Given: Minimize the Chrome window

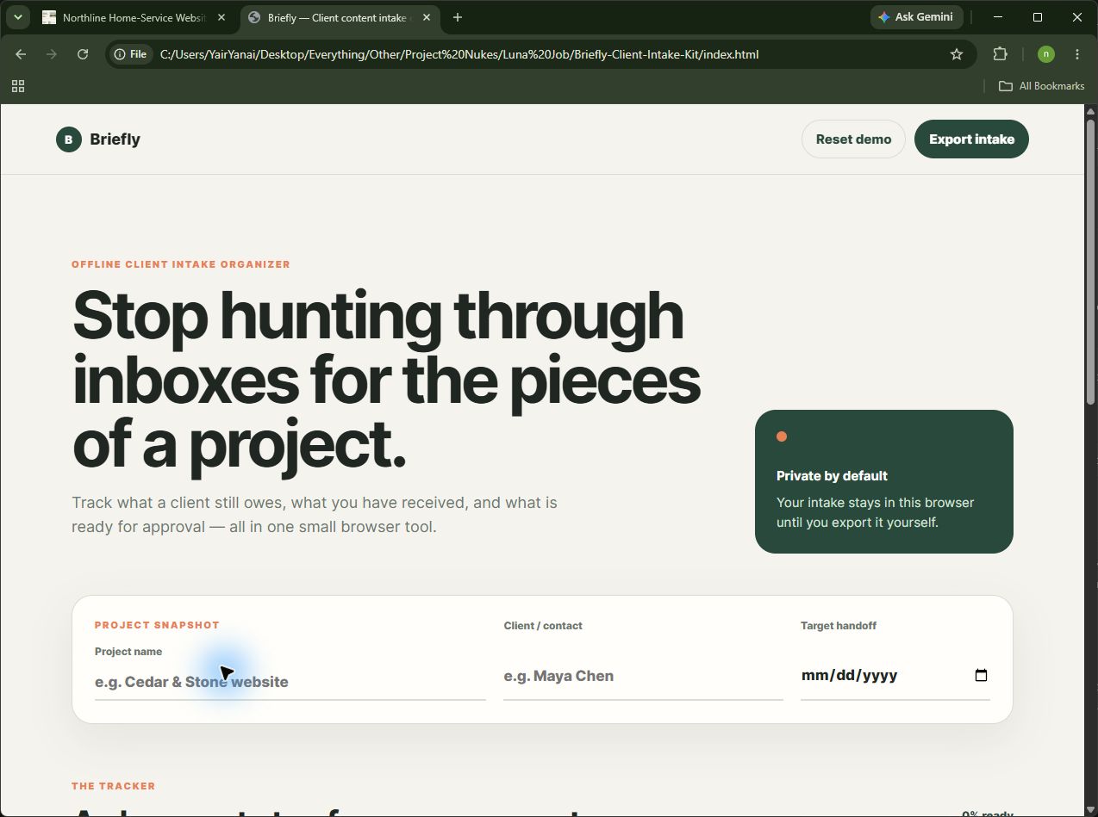Looking at the screenshot, I should pyautogui.click(x=998, y=17).
